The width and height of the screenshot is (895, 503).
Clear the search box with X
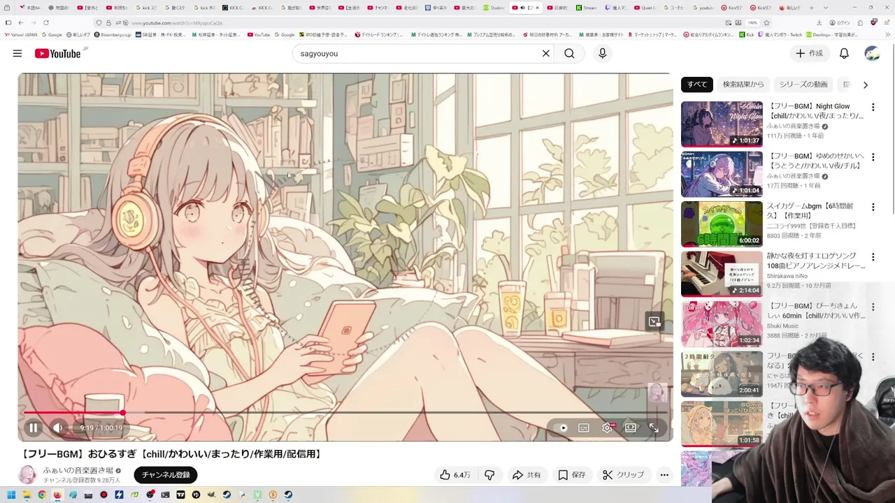pos(546,53)
